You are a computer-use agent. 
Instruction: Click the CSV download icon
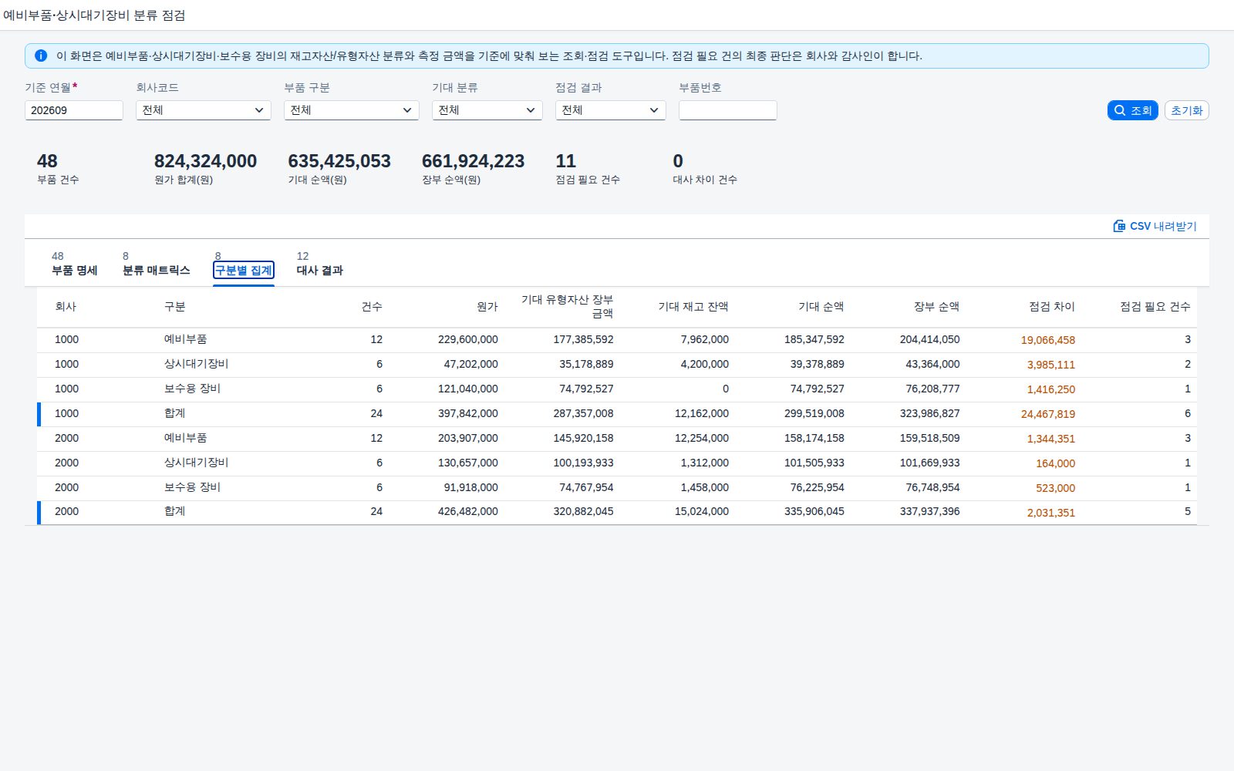[1119, 226]
